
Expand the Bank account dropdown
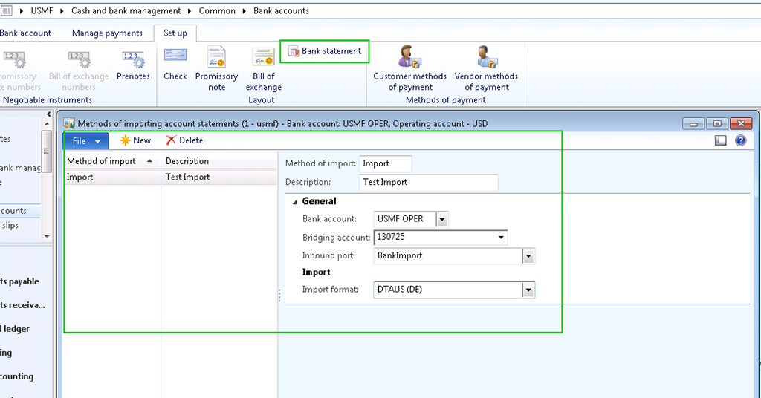coord(442,219)
